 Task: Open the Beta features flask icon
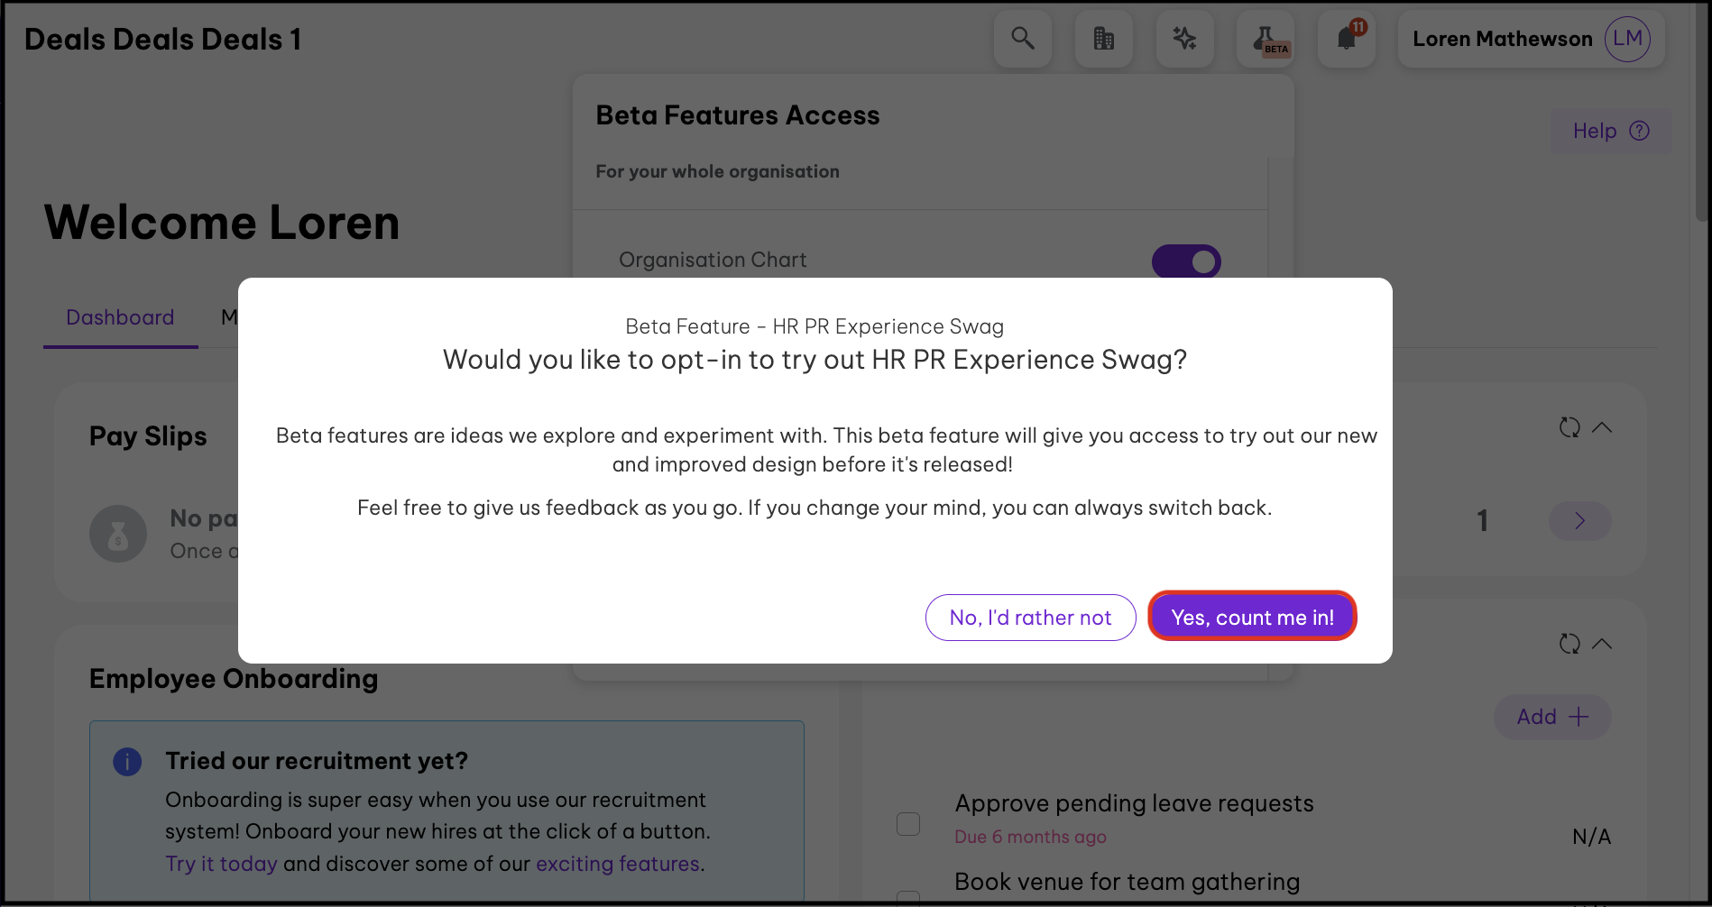pos(1266,39)
